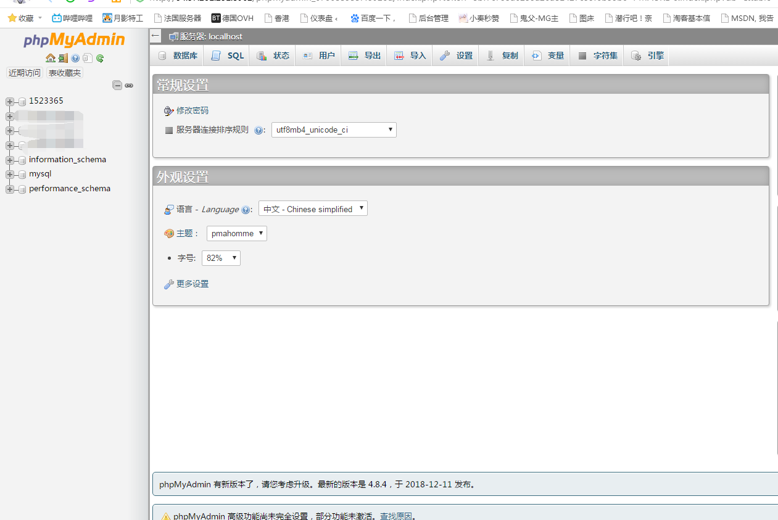Click the warning triangle icon in the bottom notice
The image size is (778, 520).
165,516
